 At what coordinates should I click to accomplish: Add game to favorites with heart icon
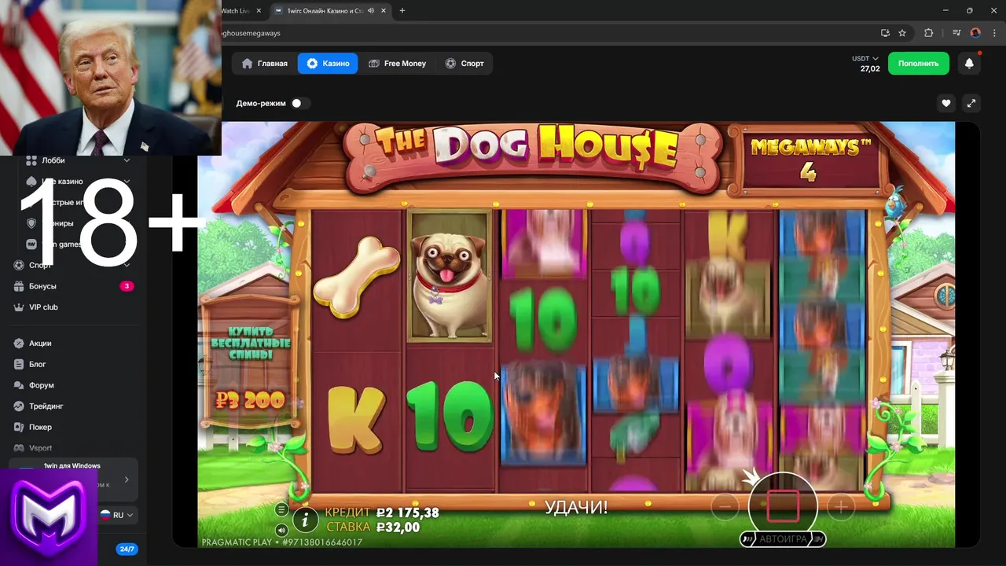pos(946,103)
